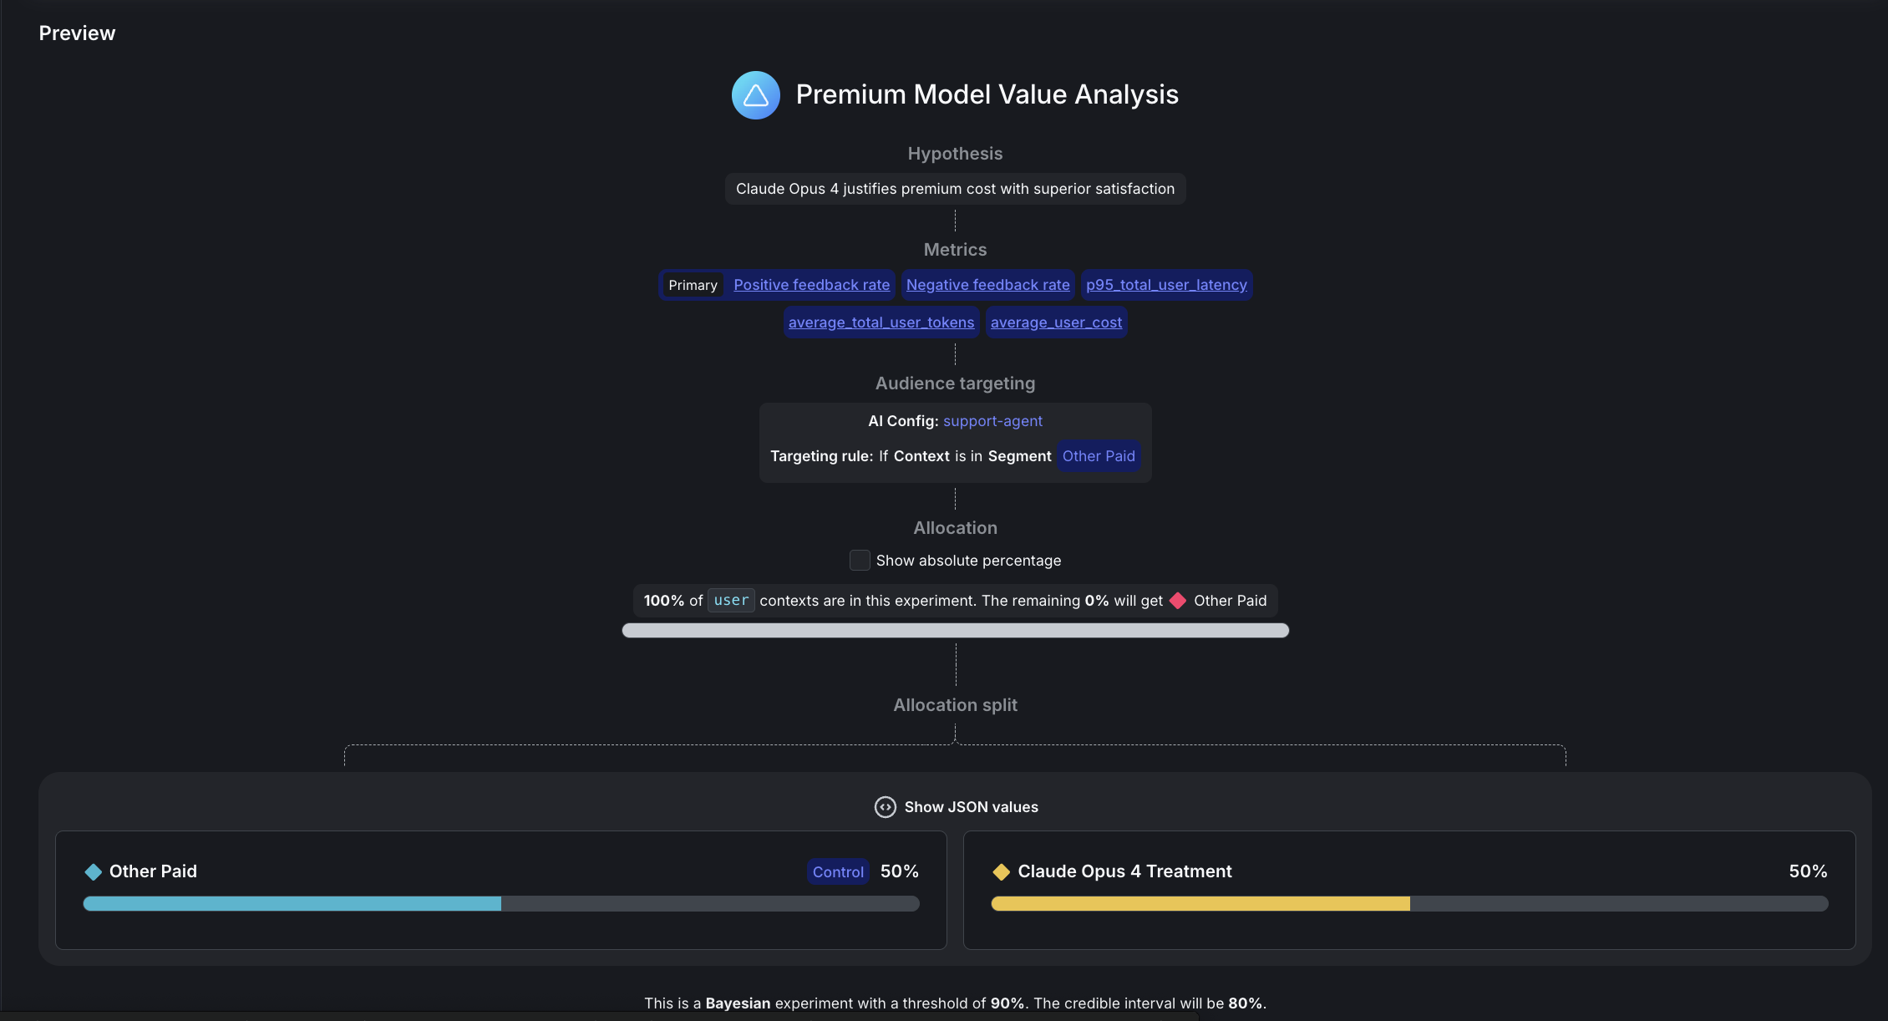Click the experiment allocation progress bar

tap(955, 631)
